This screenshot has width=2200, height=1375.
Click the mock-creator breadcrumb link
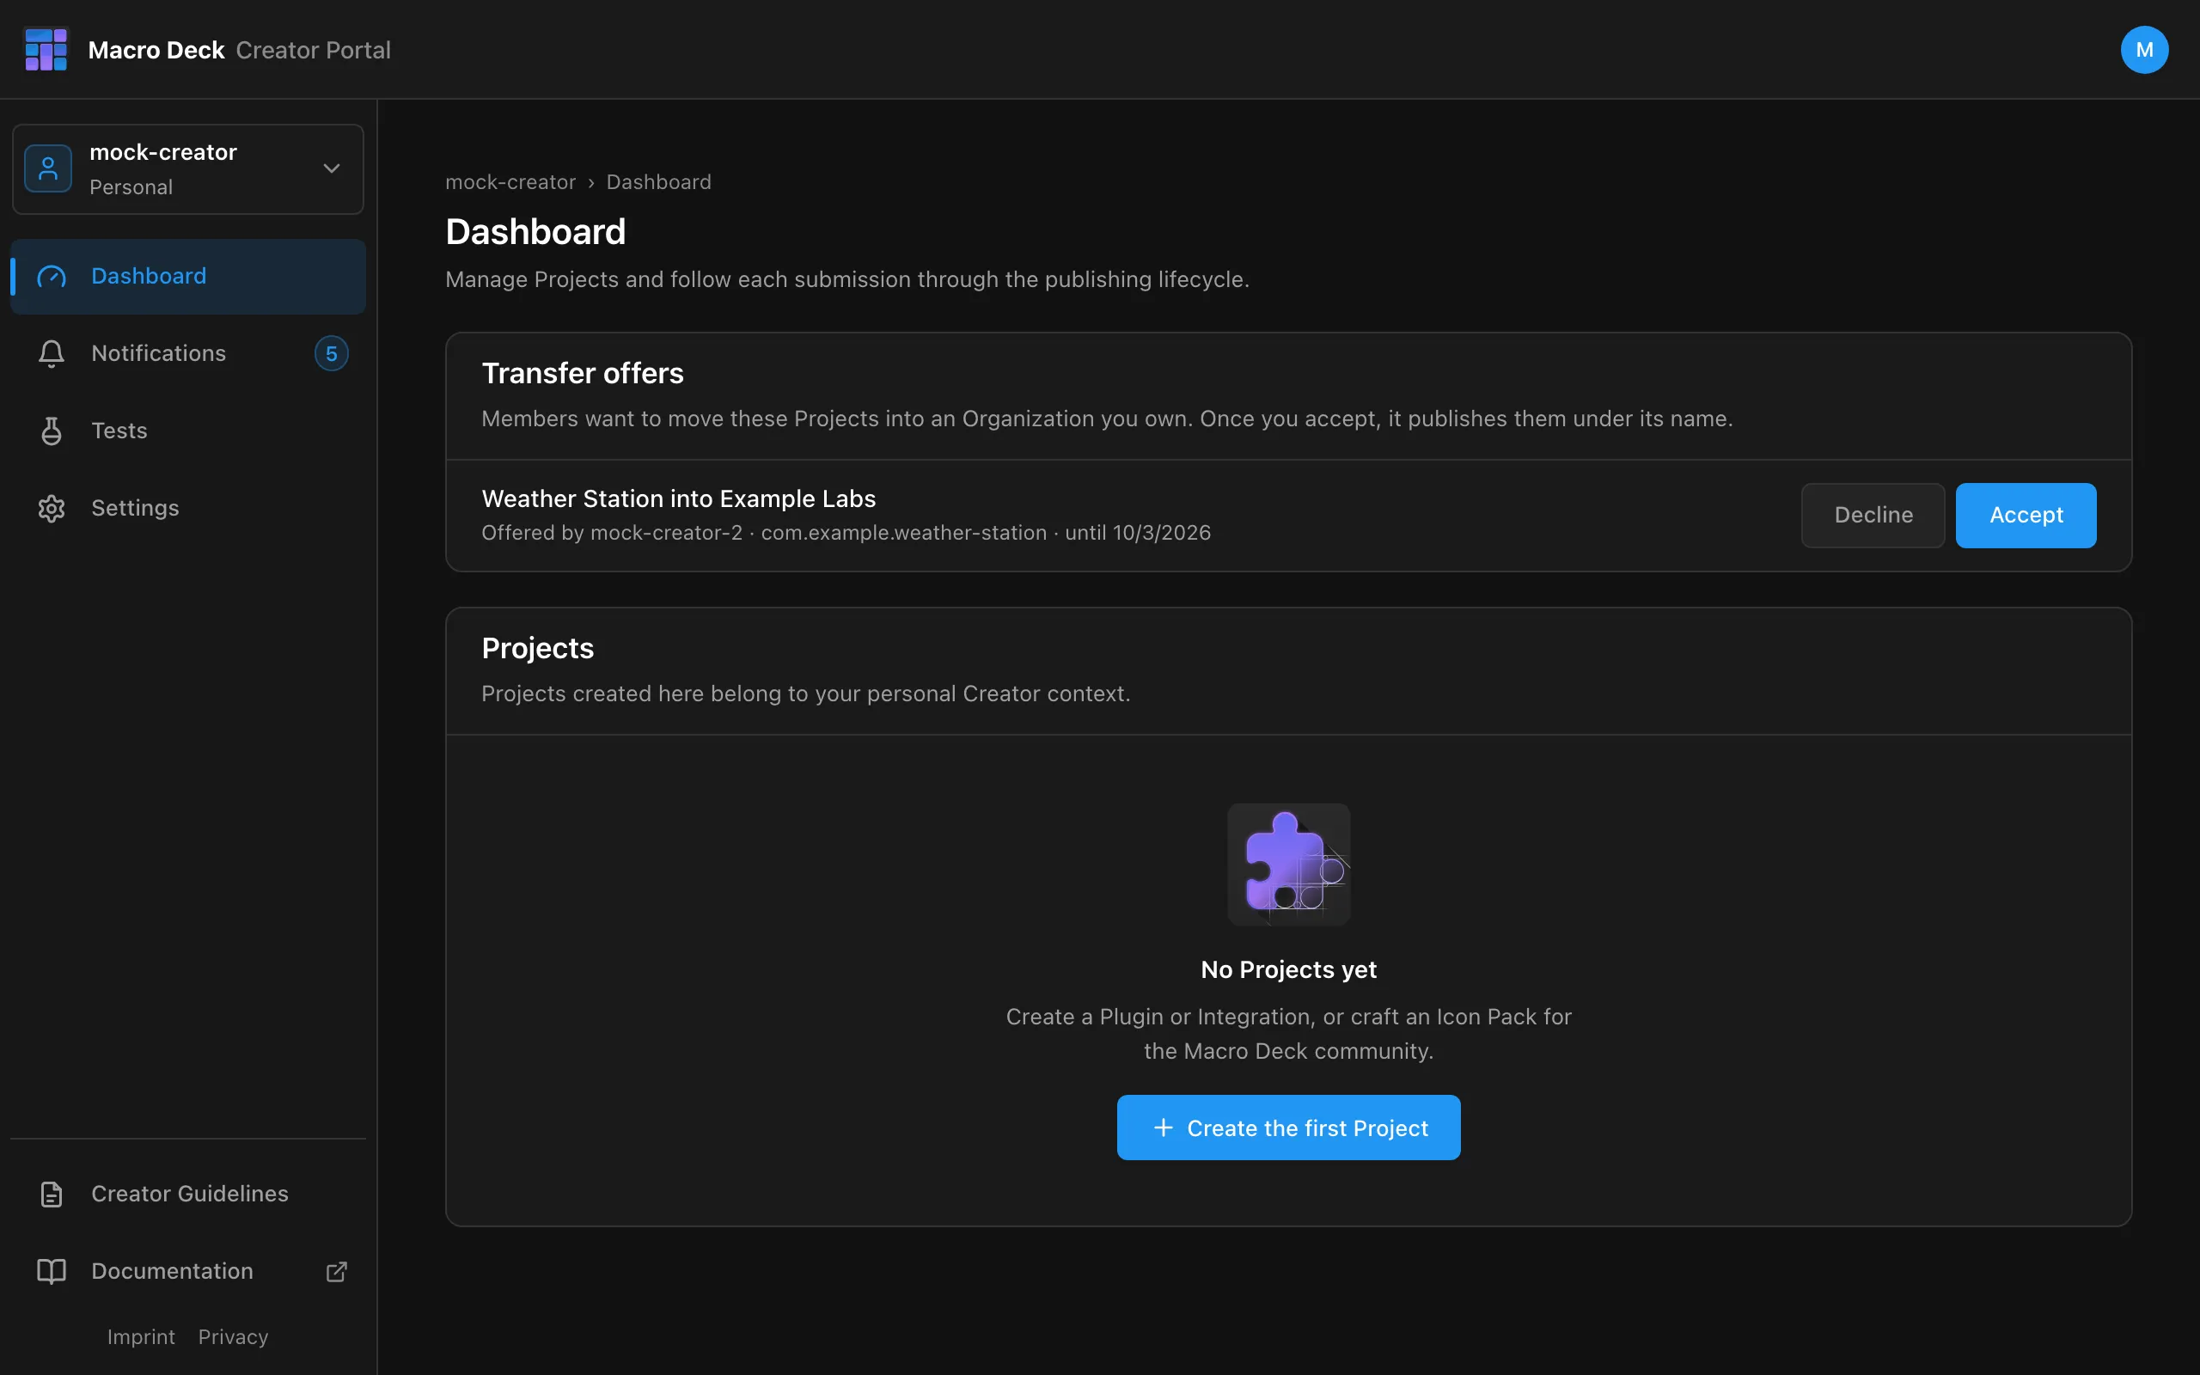[511, 182]
